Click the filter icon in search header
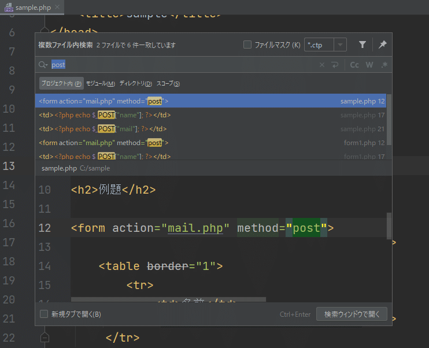This screenshot has height=348, width=429. pos(363,45)
